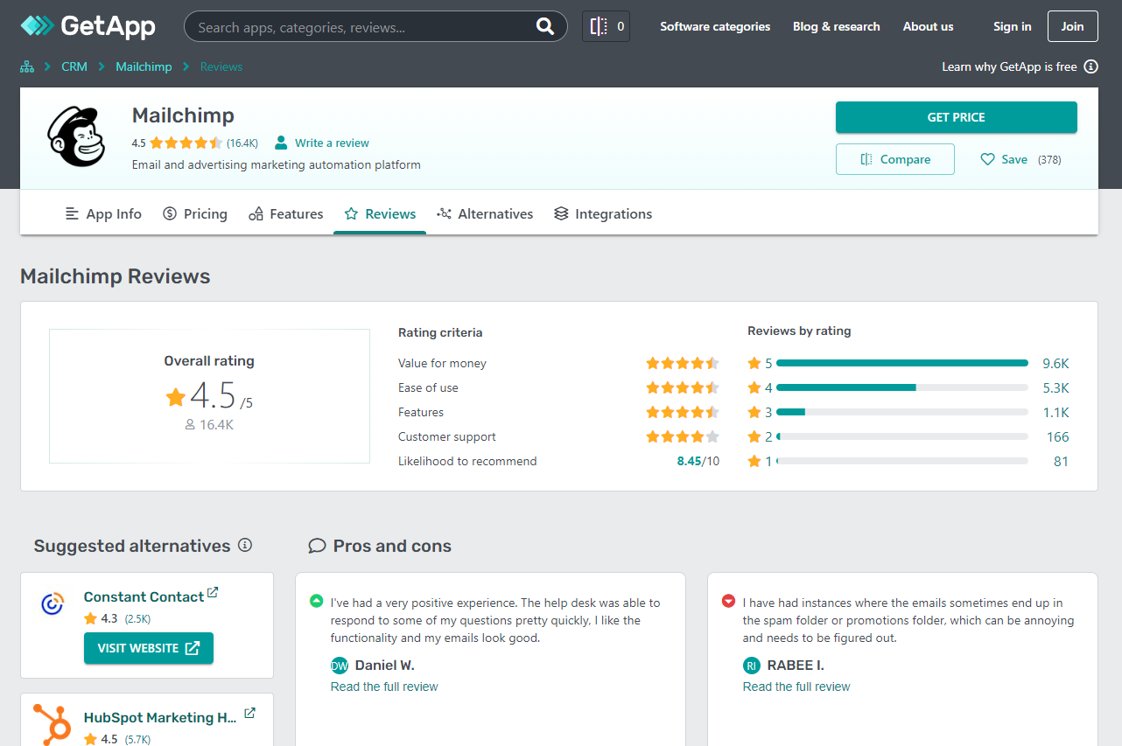Click the green pro arrow icon
This screenshot has width=1122, height=746.
pyautogui.click(x=316, y=601)
